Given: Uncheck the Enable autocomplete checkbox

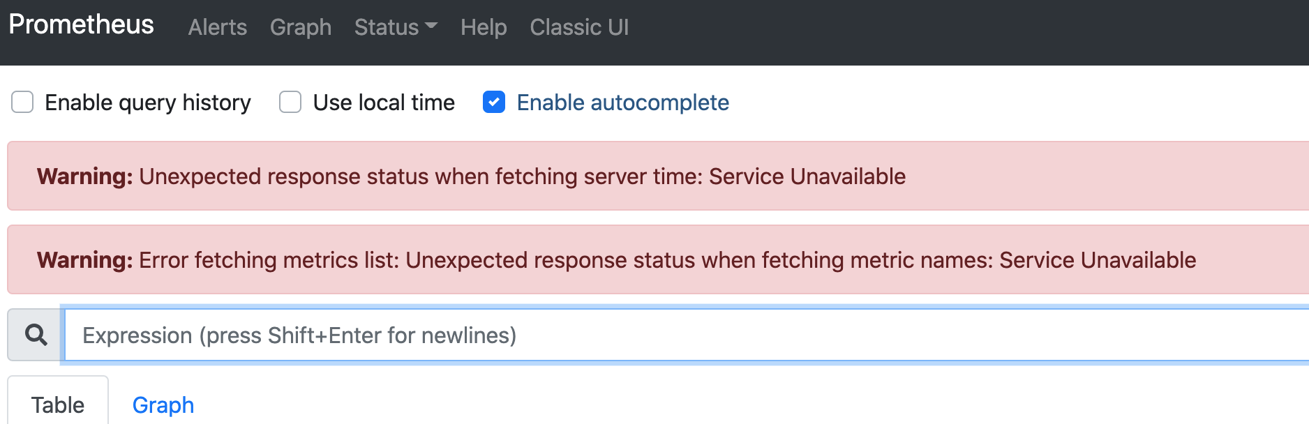Looking at the screenshot, I should click(x=494, y=103).
